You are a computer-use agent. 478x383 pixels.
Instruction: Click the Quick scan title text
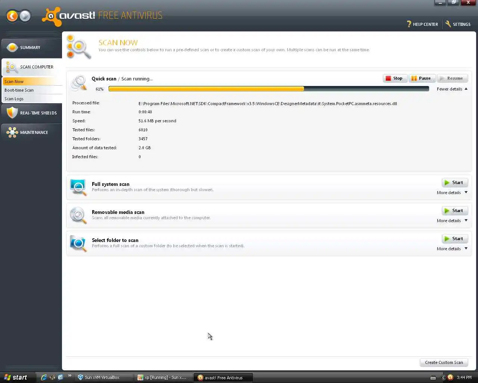coord(104,79)
